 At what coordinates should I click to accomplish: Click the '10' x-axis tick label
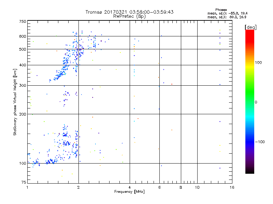(197, 187)
